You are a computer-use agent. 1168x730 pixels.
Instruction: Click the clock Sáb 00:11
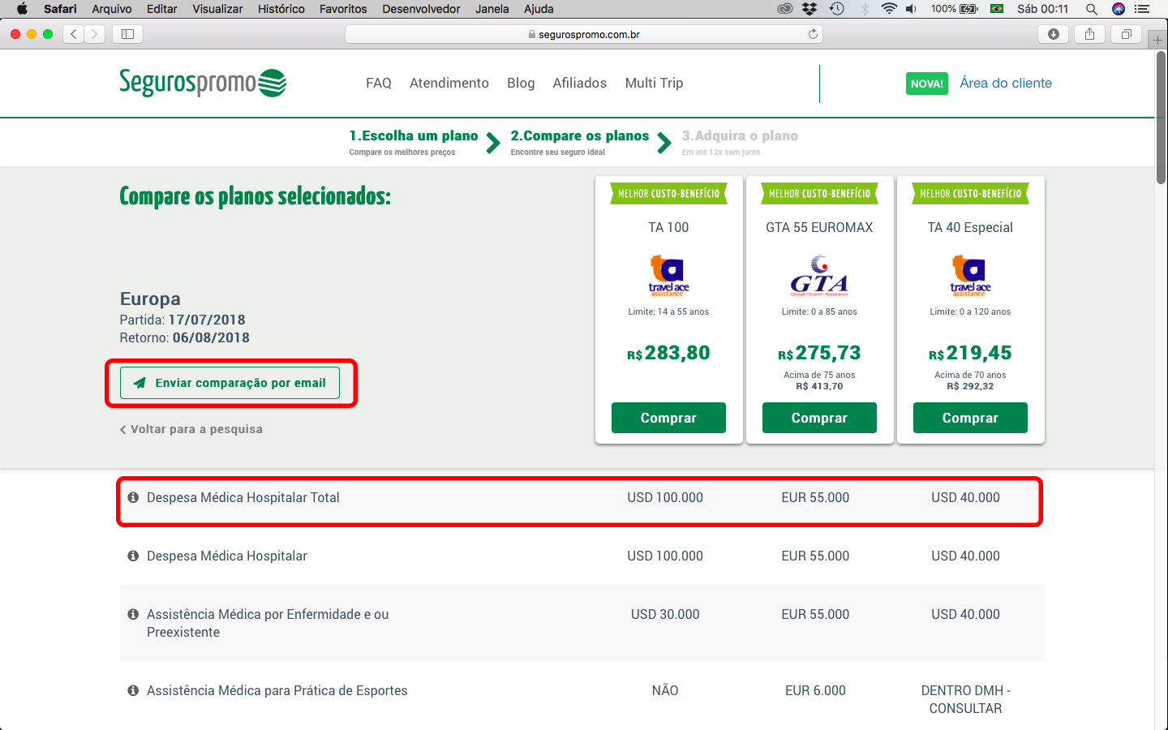(x=1042, y=9)
